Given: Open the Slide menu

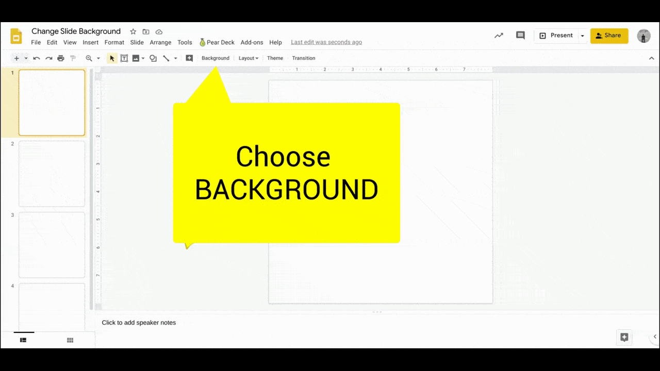Looking at the screenshot, I should tap(137, 42).
